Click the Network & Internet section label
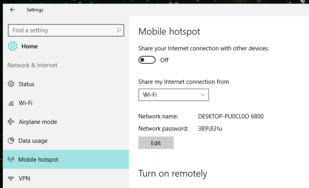This screenshot has height=188, width=309. click(32, 65)
